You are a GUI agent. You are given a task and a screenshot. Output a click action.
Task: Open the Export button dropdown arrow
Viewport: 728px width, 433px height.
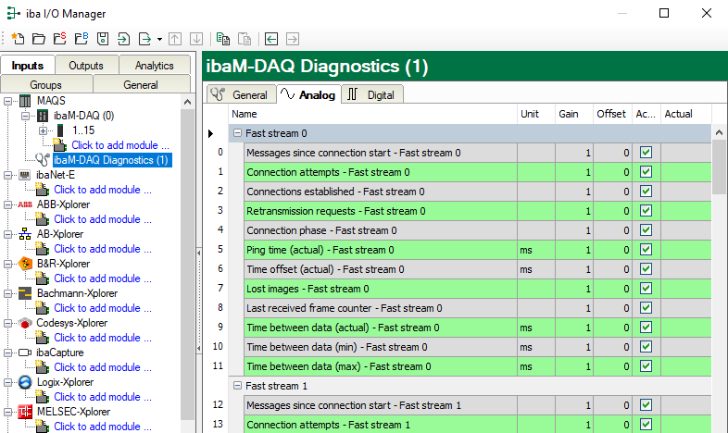tap(159, 39)
